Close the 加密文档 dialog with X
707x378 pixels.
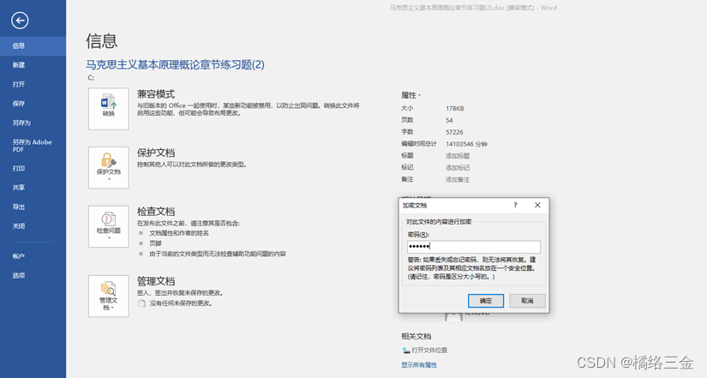point(537,205)
